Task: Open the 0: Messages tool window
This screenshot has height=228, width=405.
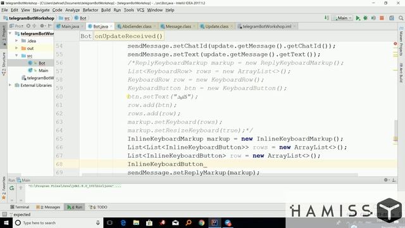Action: click(x=48, y=207)
